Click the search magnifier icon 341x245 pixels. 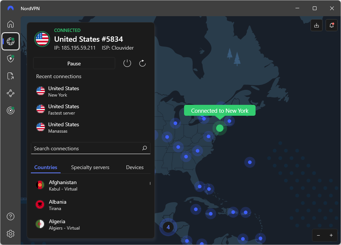145,148
